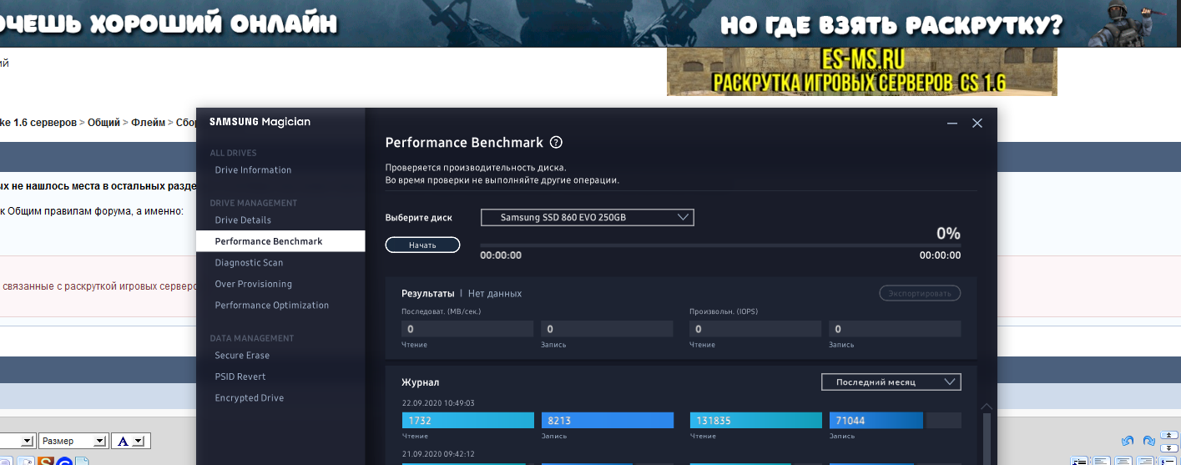
Task: Go to Diagnostic Scan
Action: 249,263
